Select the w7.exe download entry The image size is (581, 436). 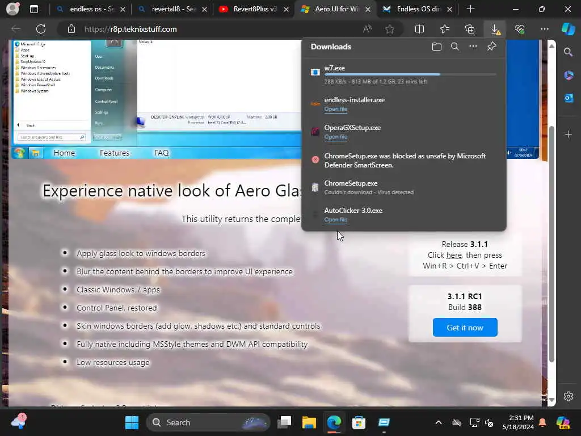point(403,74)
